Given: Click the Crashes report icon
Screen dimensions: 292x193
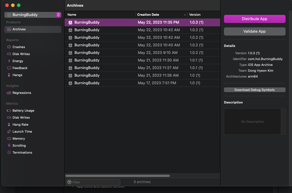Looking at the screenshot, I should pyautogui.click(x=9, y=47).
